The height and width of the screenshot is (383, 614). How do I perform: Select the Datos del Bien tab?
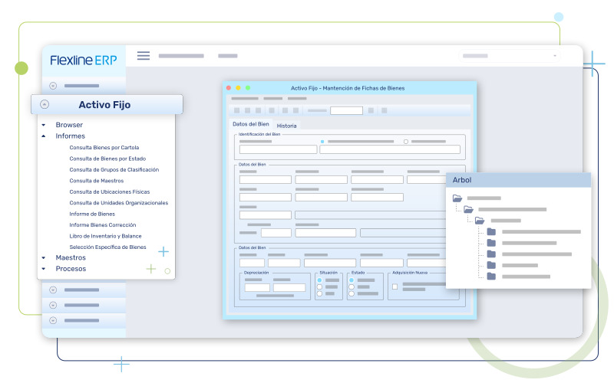click(251, 124)
